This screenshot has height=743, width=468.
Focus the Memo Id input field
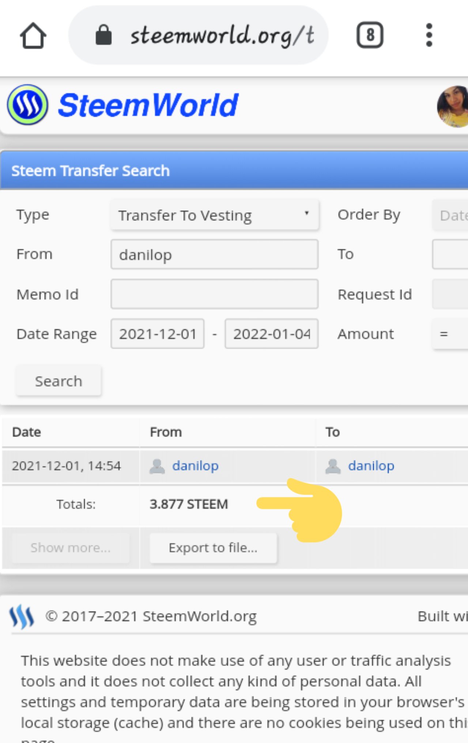215,294
